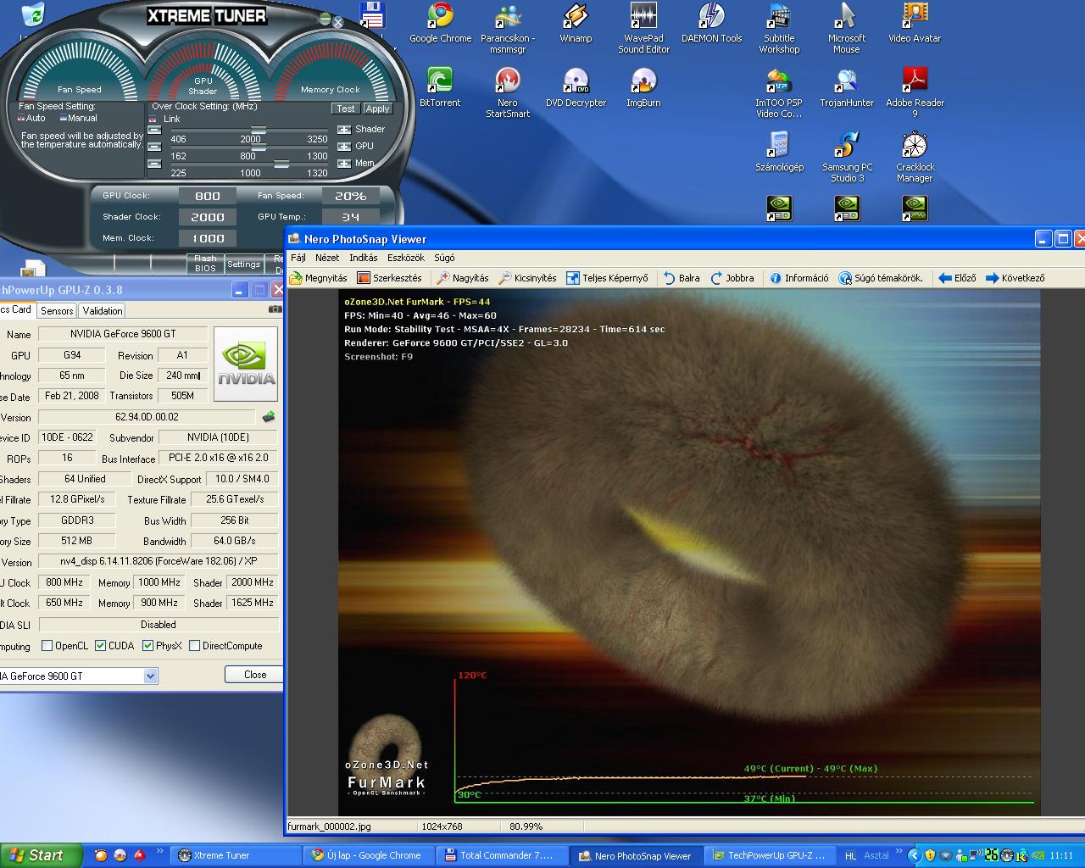Viewport: 1085px width, 868px height.
Task: Open Samsung PC Studio 3 icon
Action: point(847,157)
